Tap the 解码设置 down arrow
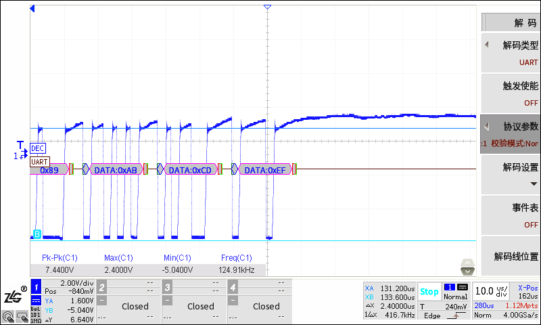The image size is (541, 325). [534, 183]
